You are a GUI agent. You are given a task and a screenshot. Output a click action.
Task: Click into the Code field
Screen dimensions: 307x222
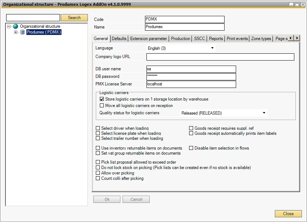(185, 19)
